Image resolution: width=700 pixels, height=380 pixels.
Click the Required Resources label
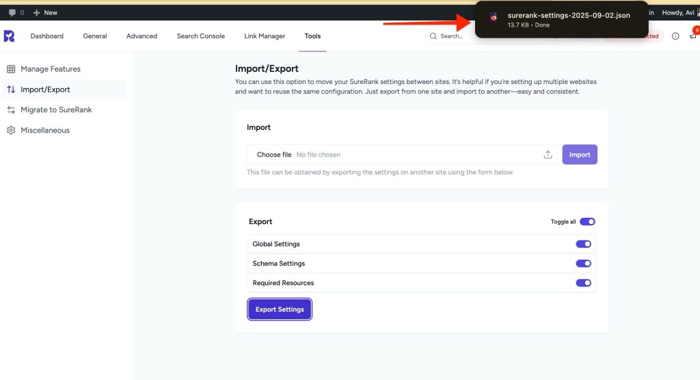click(x=283, y=283)
